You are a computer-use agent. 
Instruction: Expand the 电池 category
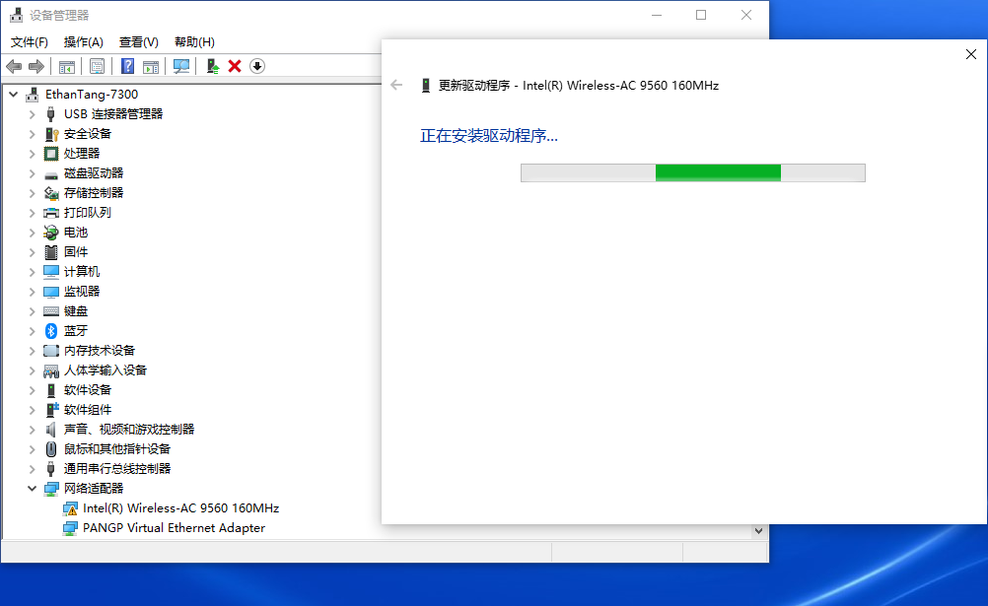(x=33, y=233)
